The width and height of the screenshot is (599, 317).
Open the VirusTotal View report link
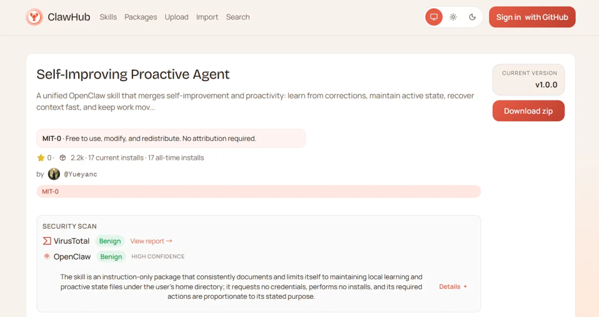151,241
